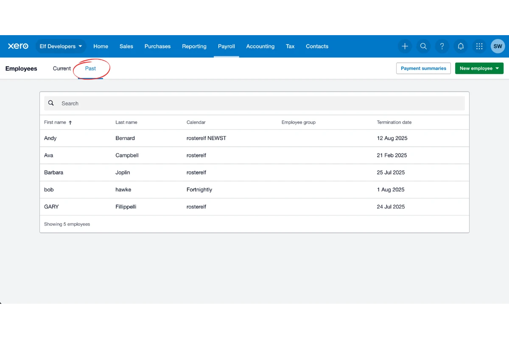Click the 25 Jul 2025 termination date
Image resolution: width=509 pixels, height=339 pixels.
(391, 172)
